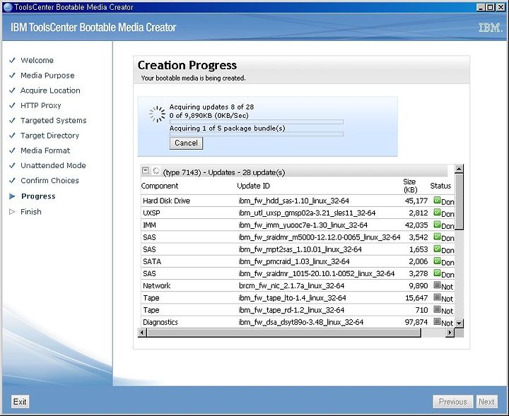Click the vertical scrollbar thumb of updates list
Image resolution: width=509 pixels, height=416 pixels.
[x=459, y=202]
